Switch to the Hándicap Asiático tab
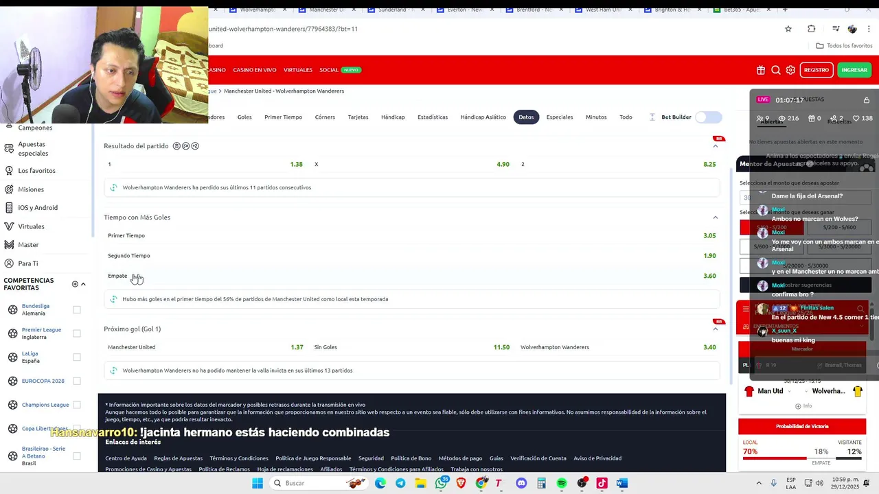This screenshot has width=879, height=494. [x=483, y=117]
